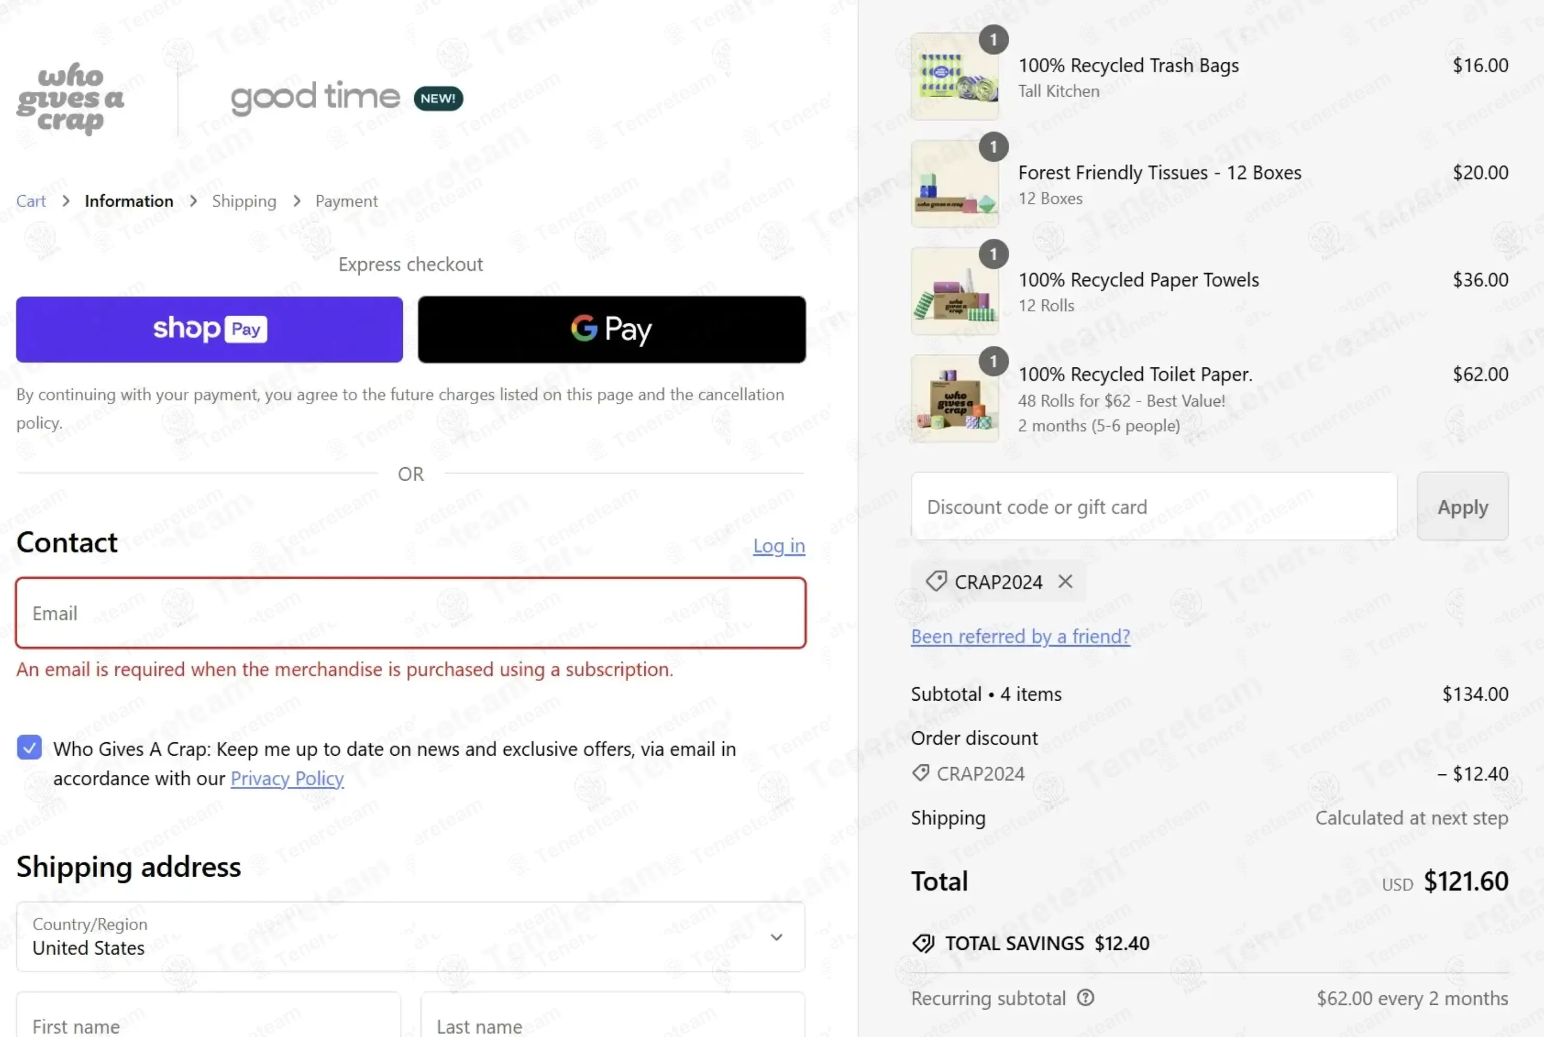Click the Who Gives A Crap logo
The height and width of the screenshot is (1037, 1544).
pyautogui.click(x=71, y=99)
